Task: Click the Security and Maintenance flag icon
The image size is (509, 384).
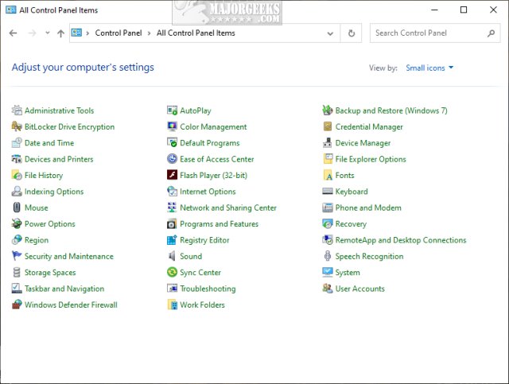Action: pos(17,257)
